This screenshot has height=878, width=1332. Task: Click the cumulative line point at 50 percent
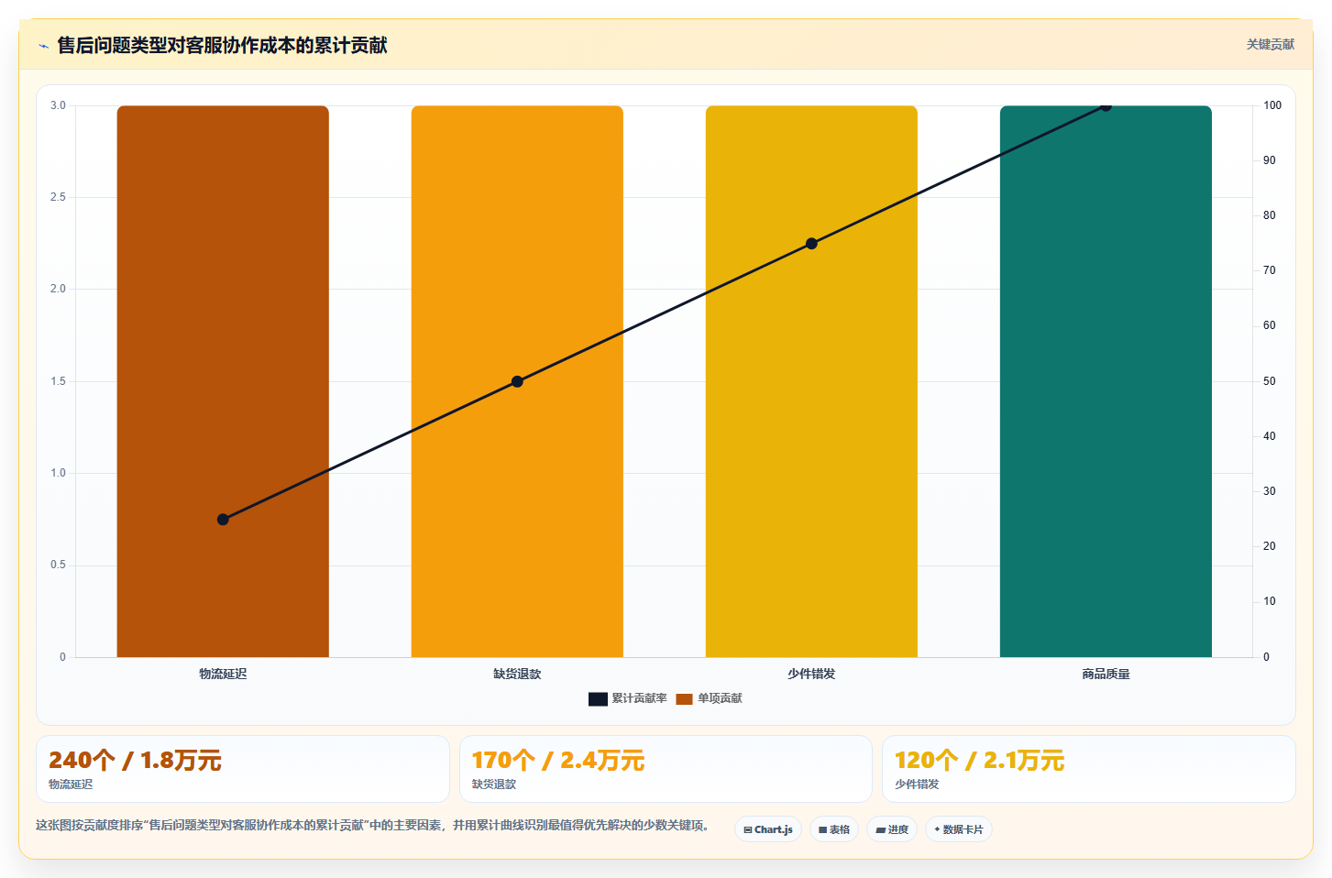517,381
